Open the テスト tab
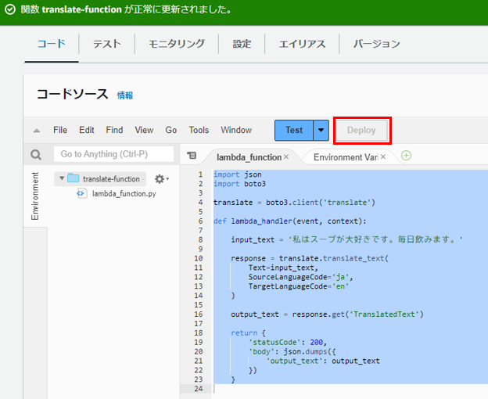The image size is (488, 399). [106, 44]
